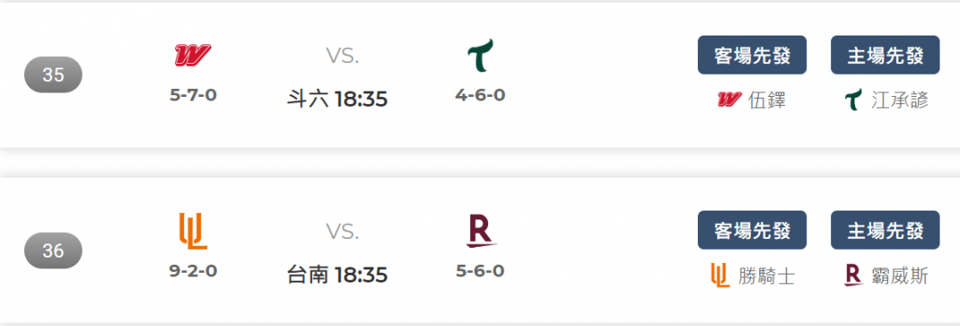960x326 pixels.
Task: Open starting pitcher 霸威斯's profile
Action: coord(900,276)
